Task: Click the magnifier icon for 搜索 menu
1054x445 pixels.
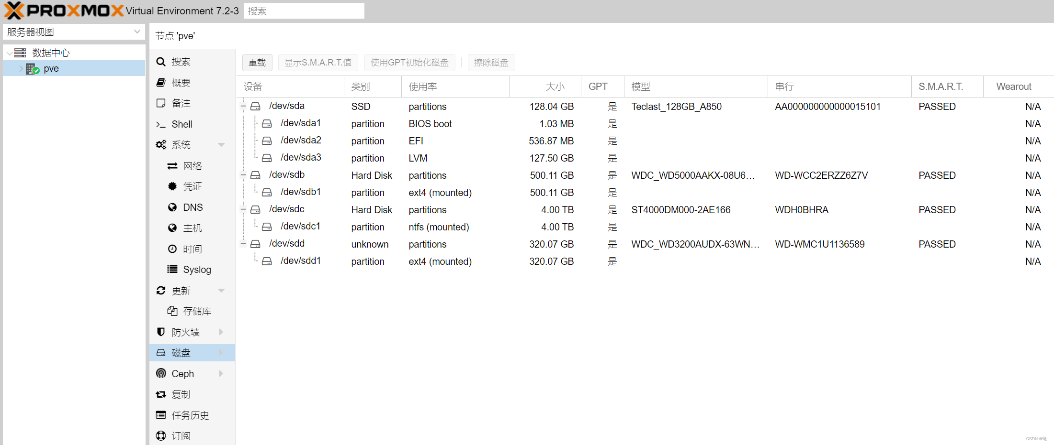Action: point(161,62)
